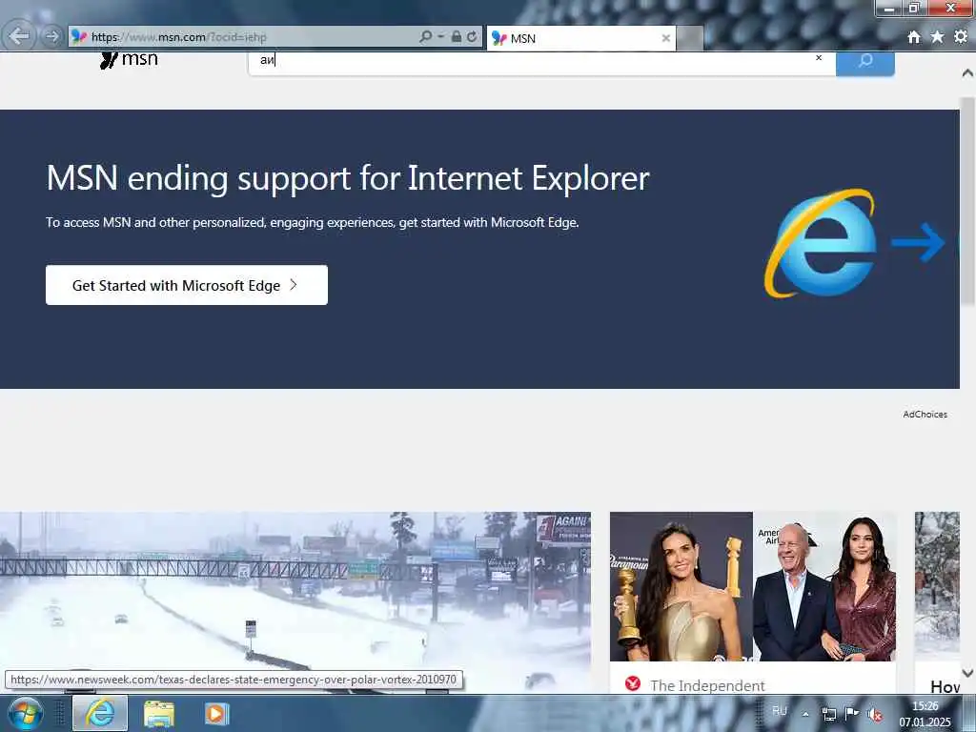Click the muted volume speaker icon
This screenshot has width=976, height=732.
click(875, 715)
